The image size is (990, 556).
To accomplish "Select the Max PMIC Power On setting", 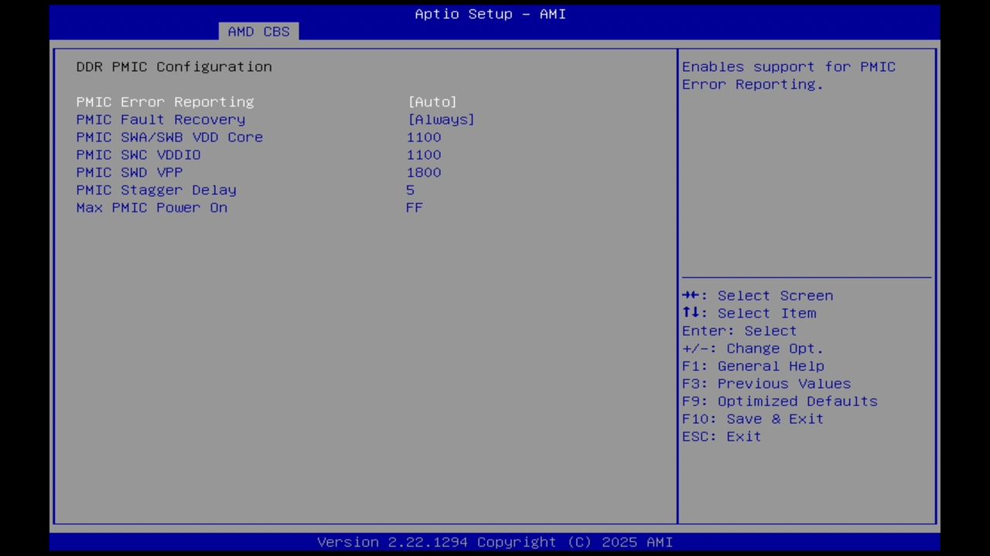I will (x=152, y=207).
